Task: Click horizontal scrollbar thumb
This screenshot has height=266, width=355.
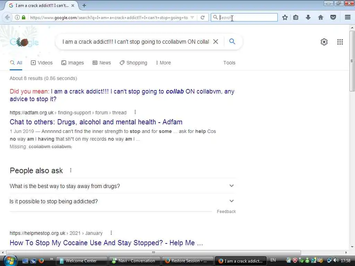Action: pos(154,252)
